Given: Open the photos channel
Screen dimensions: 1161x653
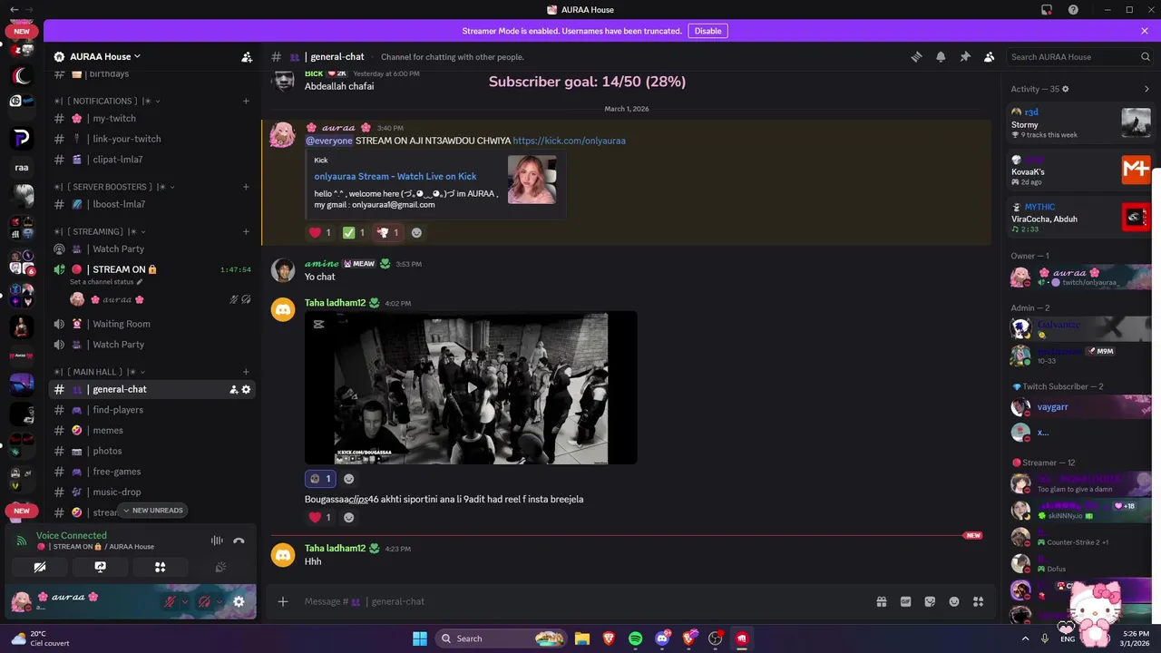Looking at the screenshot, I should pyautogui.click(x=151, y=451).
